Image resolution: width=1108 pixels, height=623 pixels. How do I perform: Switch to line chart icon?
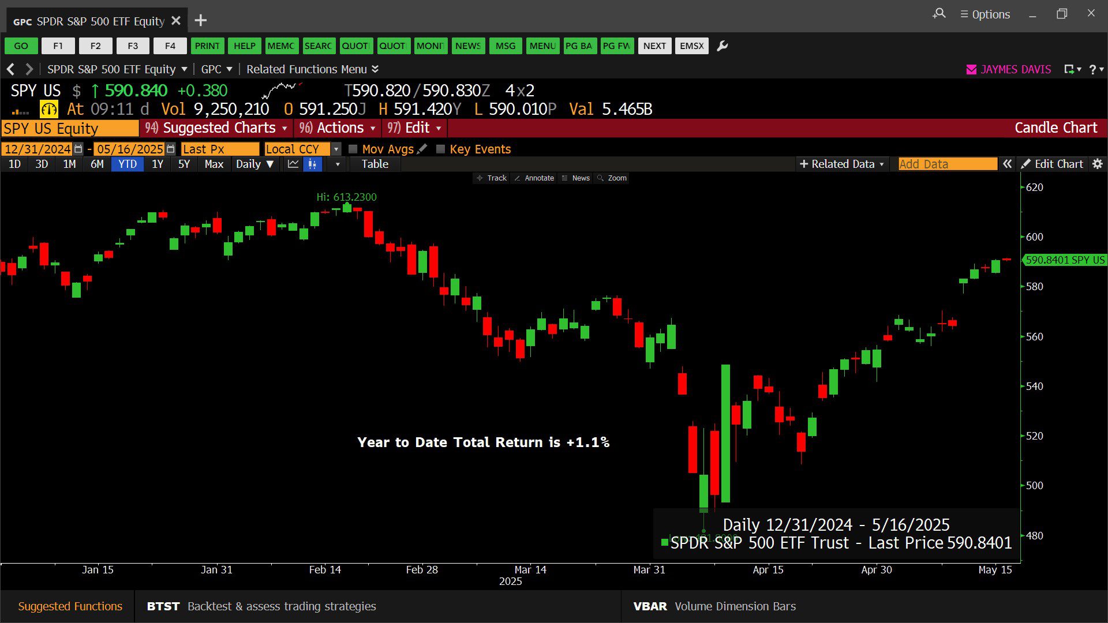coord(293,164)
